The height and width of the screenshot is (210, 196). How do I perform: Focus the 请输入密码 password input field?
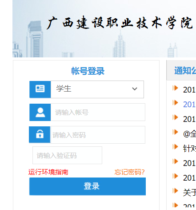(x=98, y=135)
